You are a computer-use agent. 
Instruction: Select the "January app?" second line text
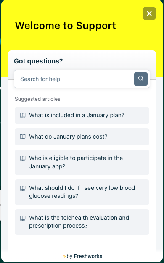[x=47, y=166]
